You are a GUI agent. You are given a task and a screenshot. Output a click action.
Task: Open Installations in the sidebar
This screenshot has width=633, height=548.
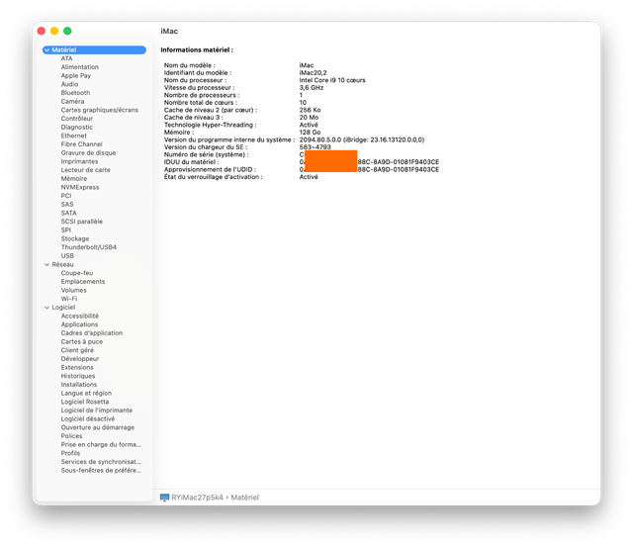[x=79, y=385]
